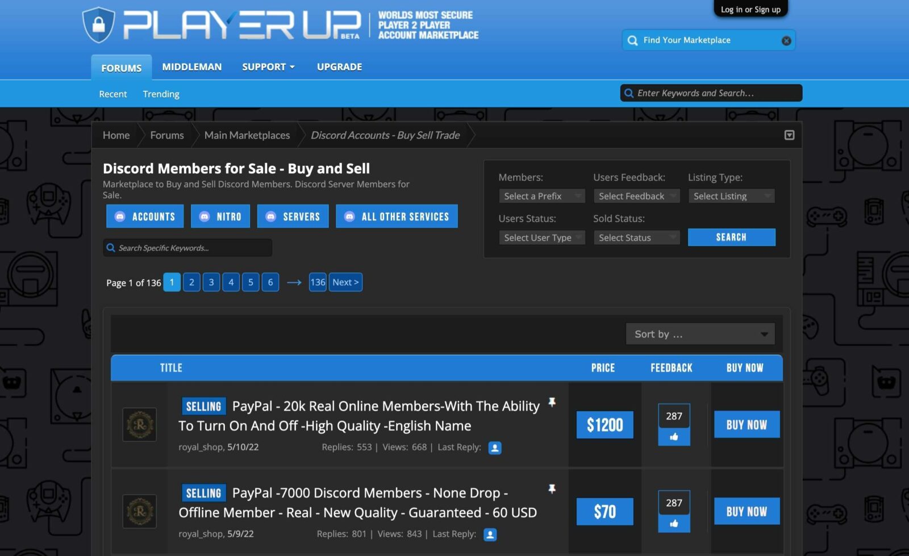Click the pin icon on 20k Members listing
The height and width of the screenshot is (556, 909).
552,402
